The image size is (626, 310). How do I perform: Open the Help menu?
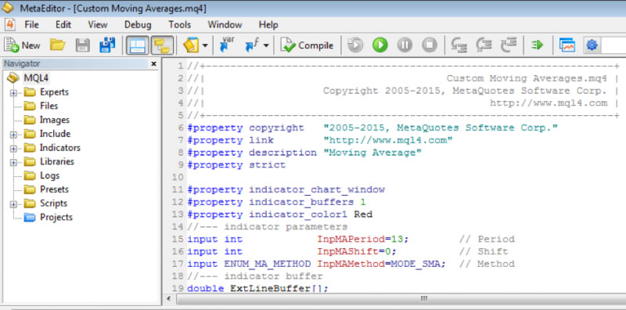pyautogui.click(x=268, y=25)
